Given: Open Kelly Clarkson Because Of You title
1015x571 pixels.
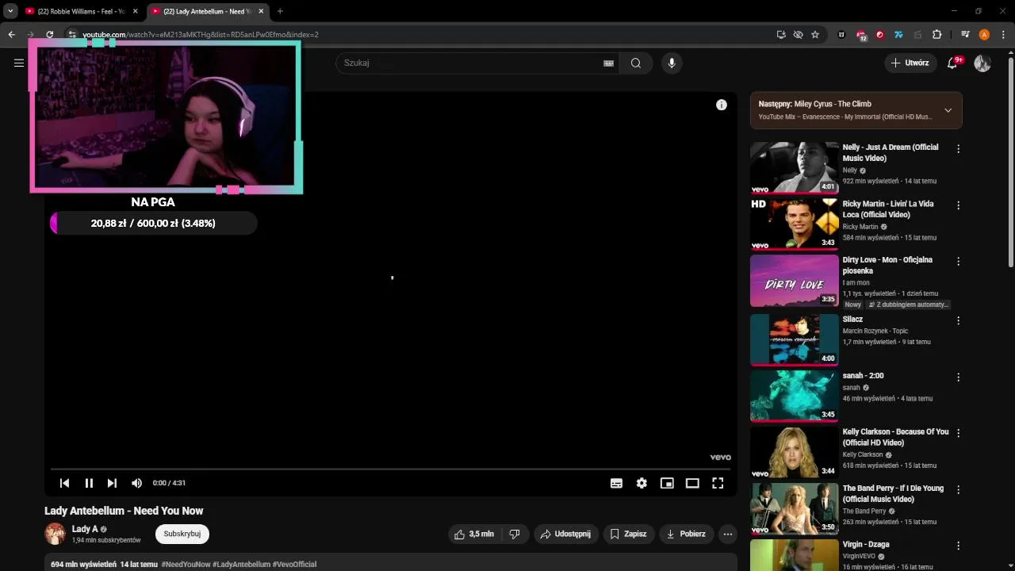Looking at the screenshot, I should tap(895, 437).
